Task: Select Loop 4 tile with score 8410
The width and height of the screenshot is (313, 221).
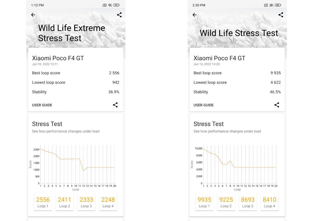Action: 269,202
